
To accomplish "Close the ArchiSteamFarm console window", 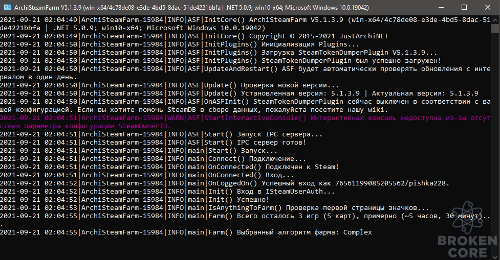I will (x=488, y=7).
